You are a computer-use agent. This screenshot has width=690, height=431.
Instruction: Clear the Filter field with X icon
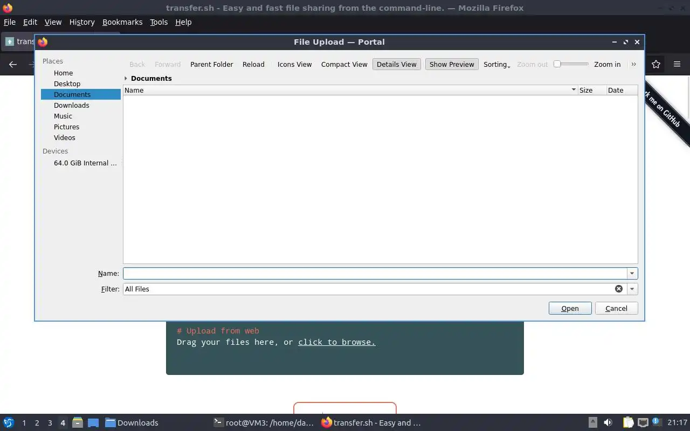(x=619, y=289)
